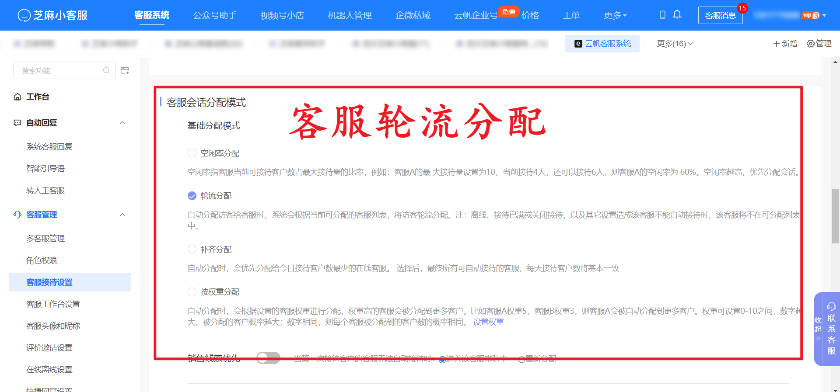This screenshot has height=392, width=840.
Task: Toggle the sidebar menu layout icon
Action: pyautogui.click(x=125, y=70)
